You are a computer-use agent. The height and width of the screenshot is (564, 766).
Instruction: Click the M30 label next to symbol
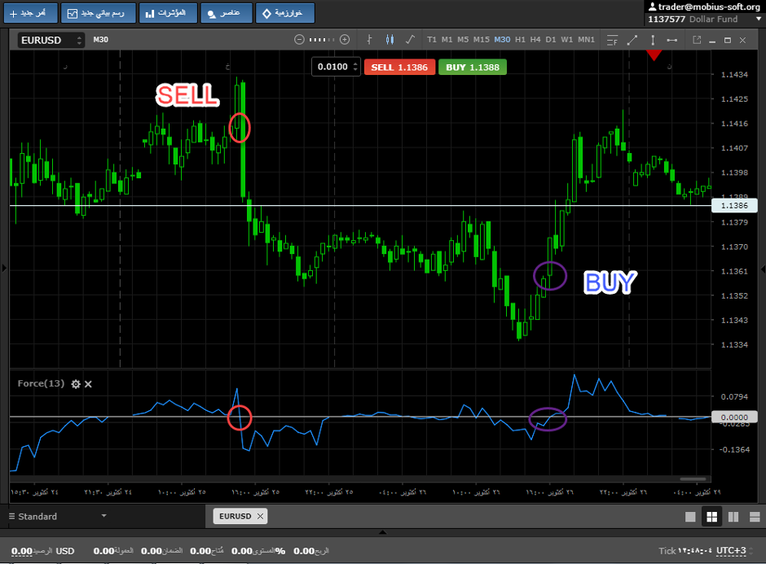coord(100,40)
